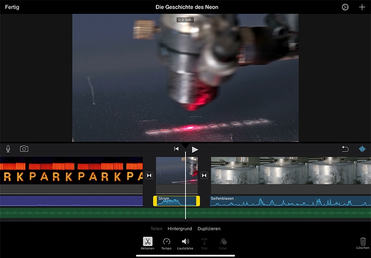Tap Duplizieren to duplicate clip

[x=209, y=228]
